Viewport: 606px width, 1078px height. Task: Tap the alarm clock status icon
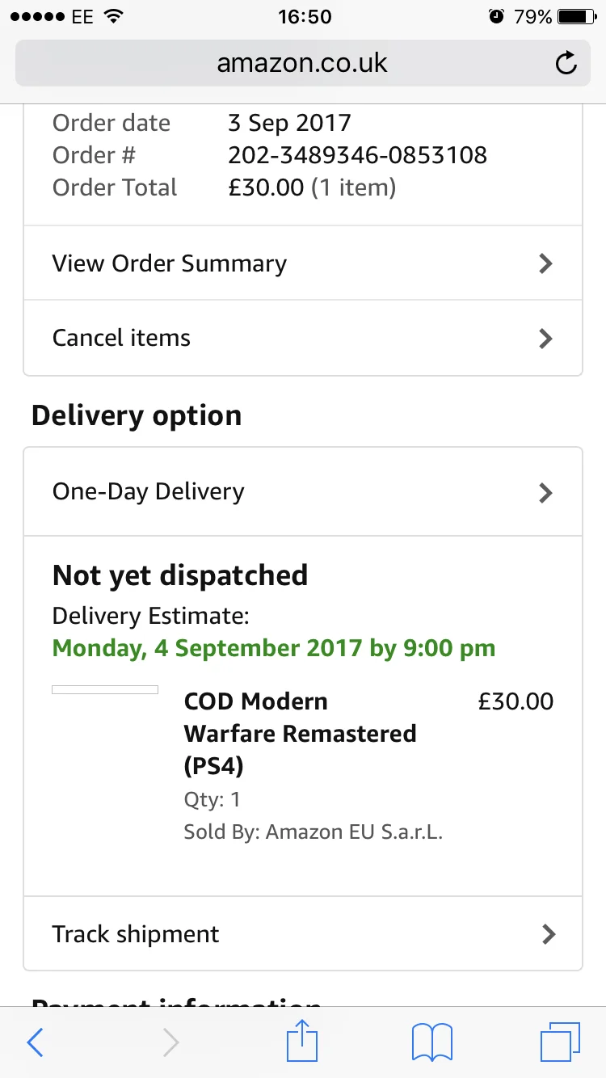[496, 16]
